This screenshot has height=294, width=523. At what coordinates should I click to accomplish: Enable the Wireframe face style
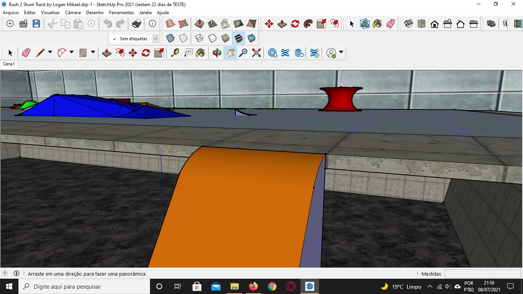pos(199,38)
